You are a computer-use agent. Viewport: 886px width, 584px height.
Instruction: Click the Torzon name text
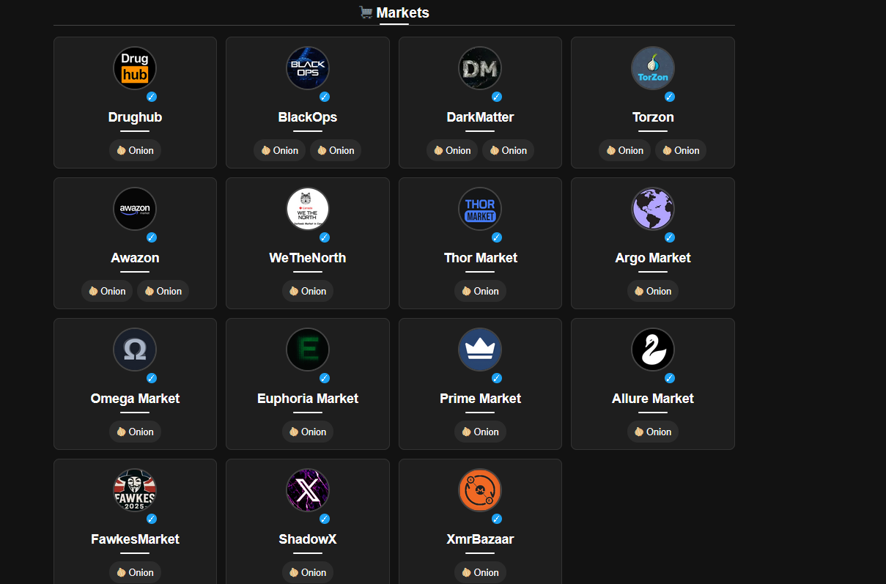[653, 117]
